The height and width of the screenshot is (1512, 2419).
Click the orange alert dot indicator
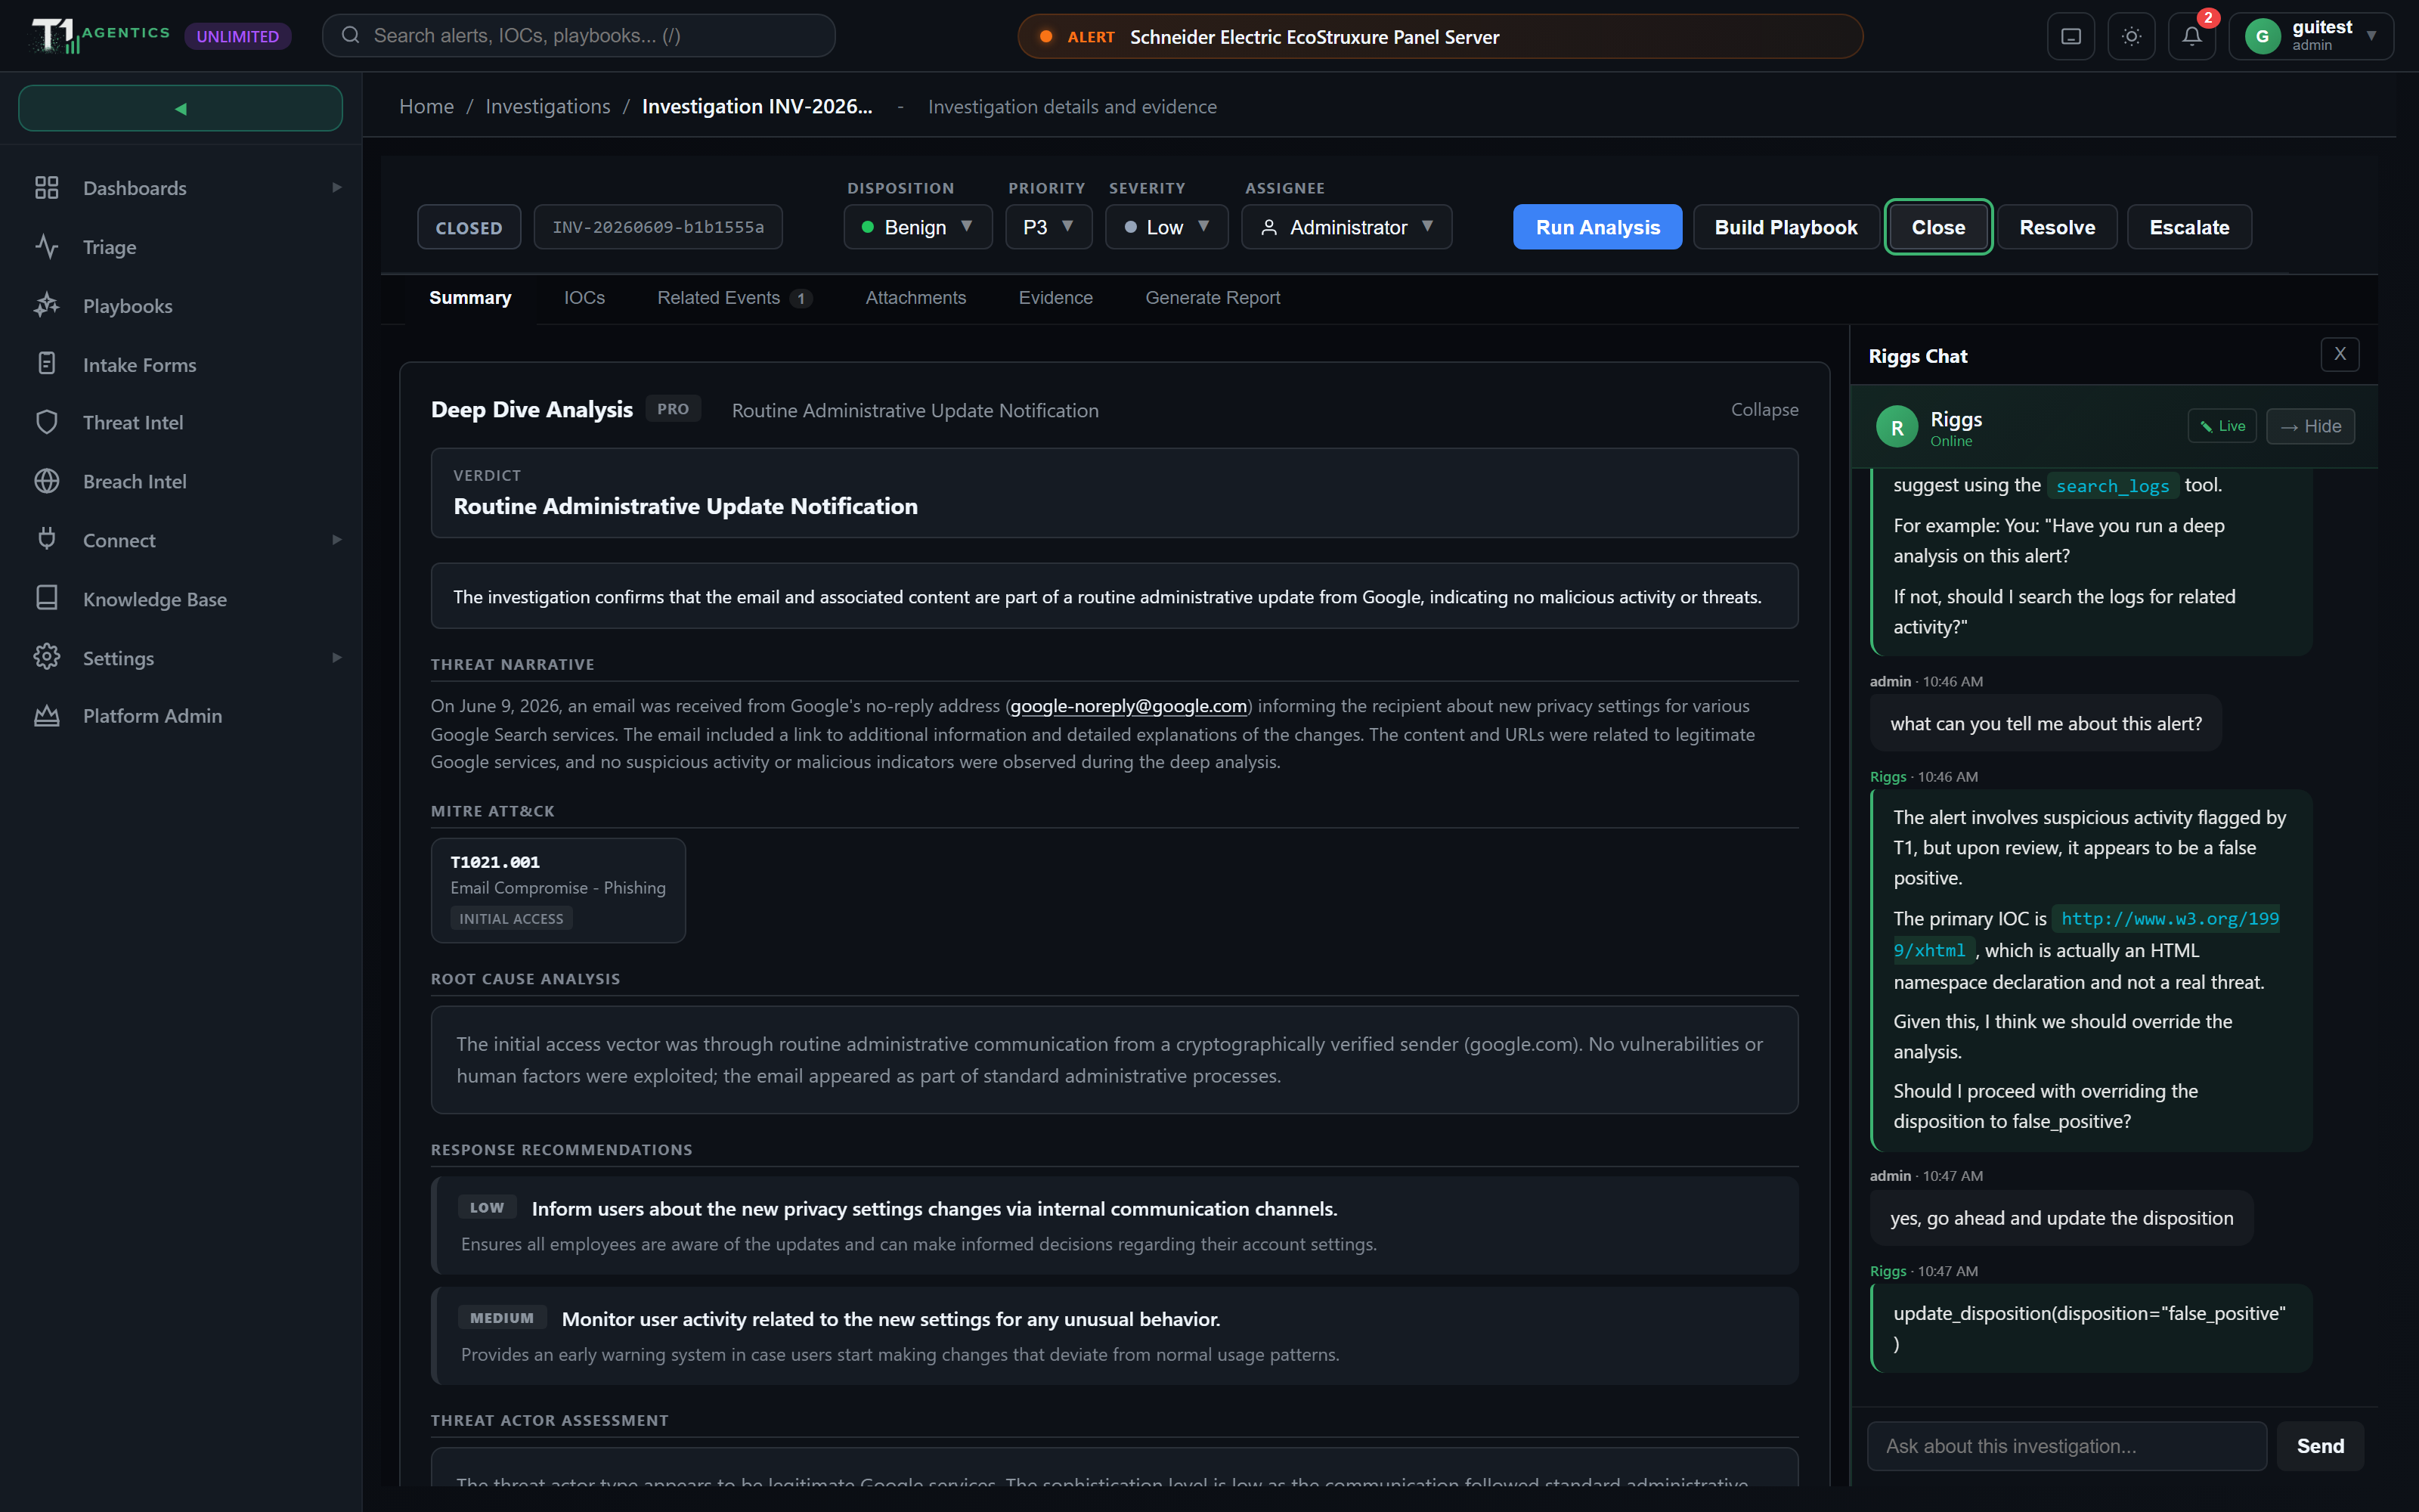(1045, 37)
